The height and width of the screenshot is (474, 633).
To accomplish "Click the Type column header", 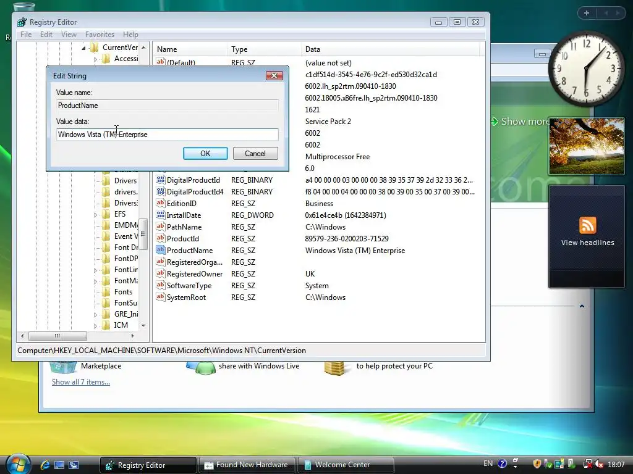I will (x=264, y=49).
